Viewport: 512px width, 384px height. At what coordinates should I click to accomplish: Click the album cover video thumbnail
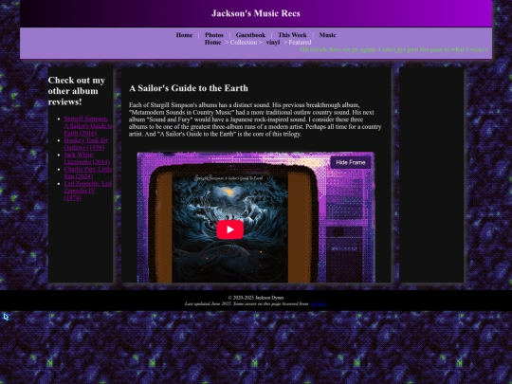229,229
